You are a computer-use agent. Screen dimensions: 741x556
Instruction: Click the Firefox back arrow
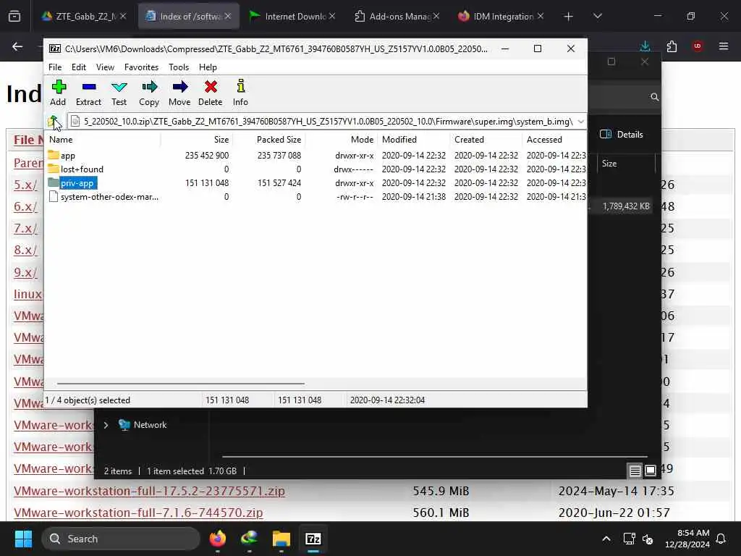(17, 46)
